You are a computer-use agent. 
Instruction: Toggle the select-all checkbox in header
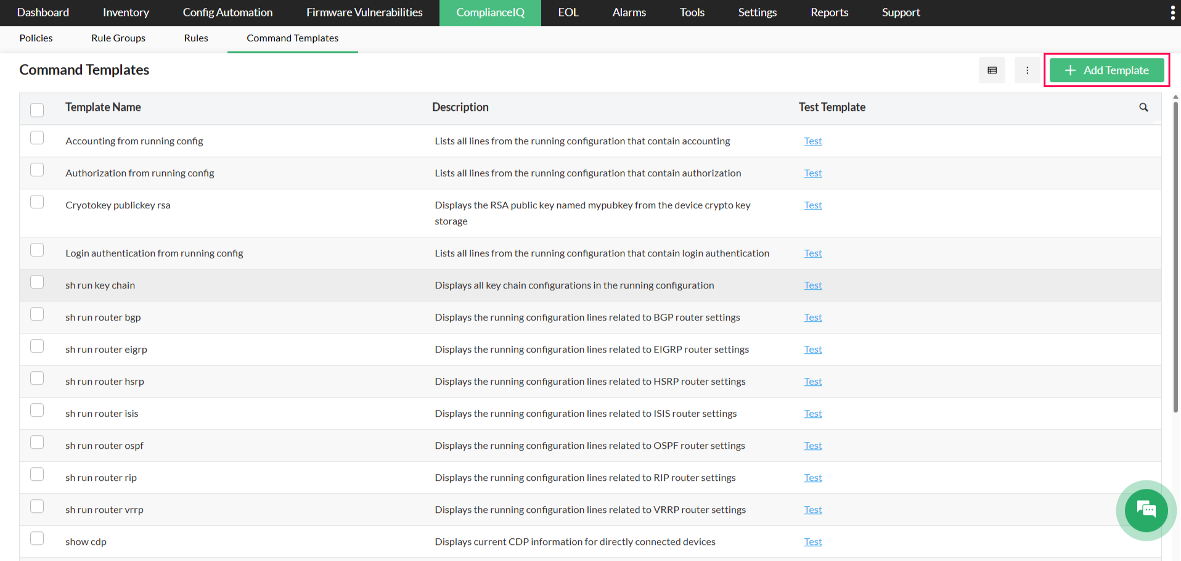[x=37, y=110]
